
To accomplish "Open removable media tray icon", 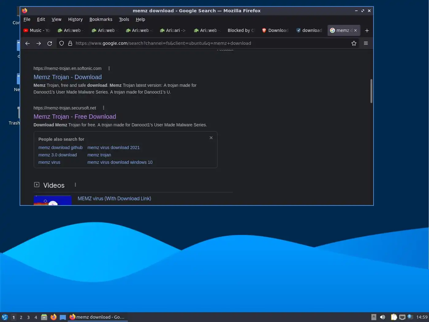I will click(374, 317).
